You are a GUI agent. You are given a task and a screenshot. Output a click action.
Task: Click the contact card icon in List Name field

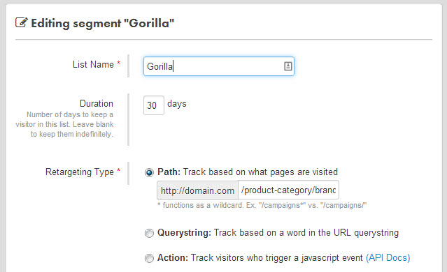click(288, 66)
